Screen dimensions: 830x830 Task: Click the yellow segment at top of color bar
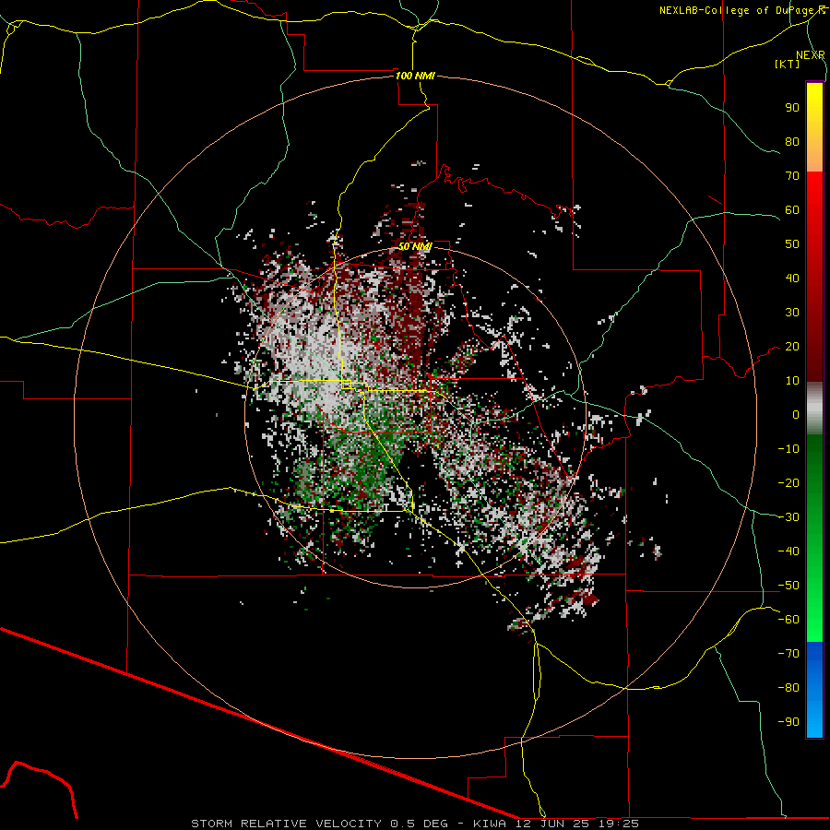coord(814,127)
